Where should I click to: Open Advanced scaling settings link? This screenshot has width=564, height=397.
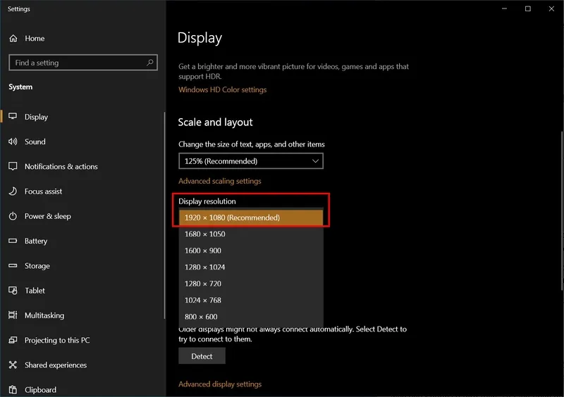[219, 182]
